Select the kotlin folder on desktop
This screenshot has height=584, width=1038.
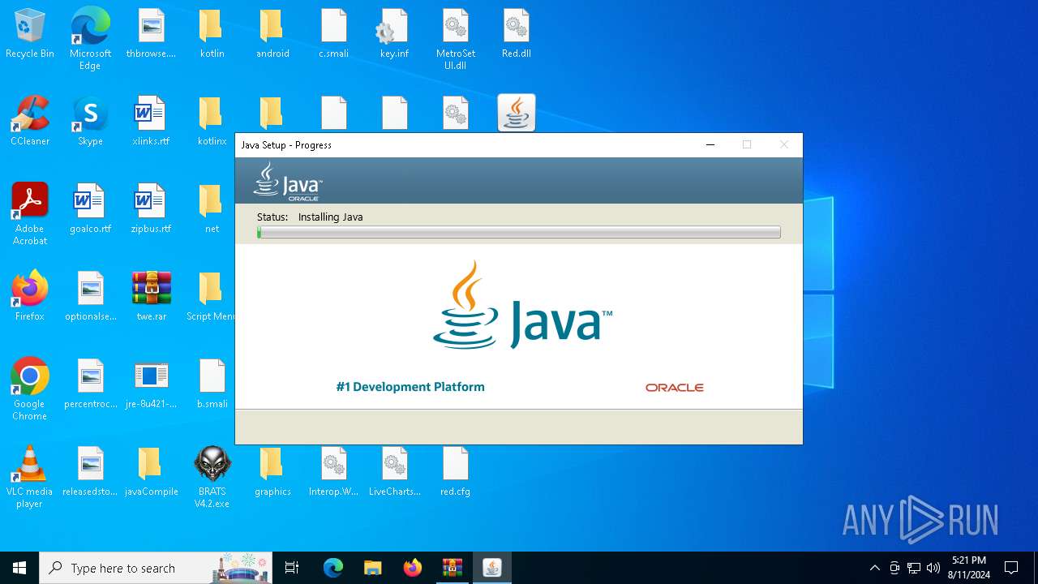click(x=212, y=34)
